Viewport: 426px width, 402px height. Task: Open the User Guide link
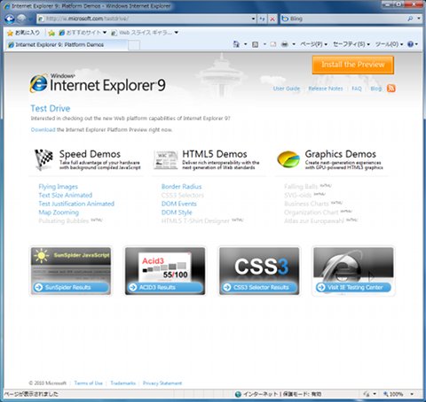click(287, 89)
